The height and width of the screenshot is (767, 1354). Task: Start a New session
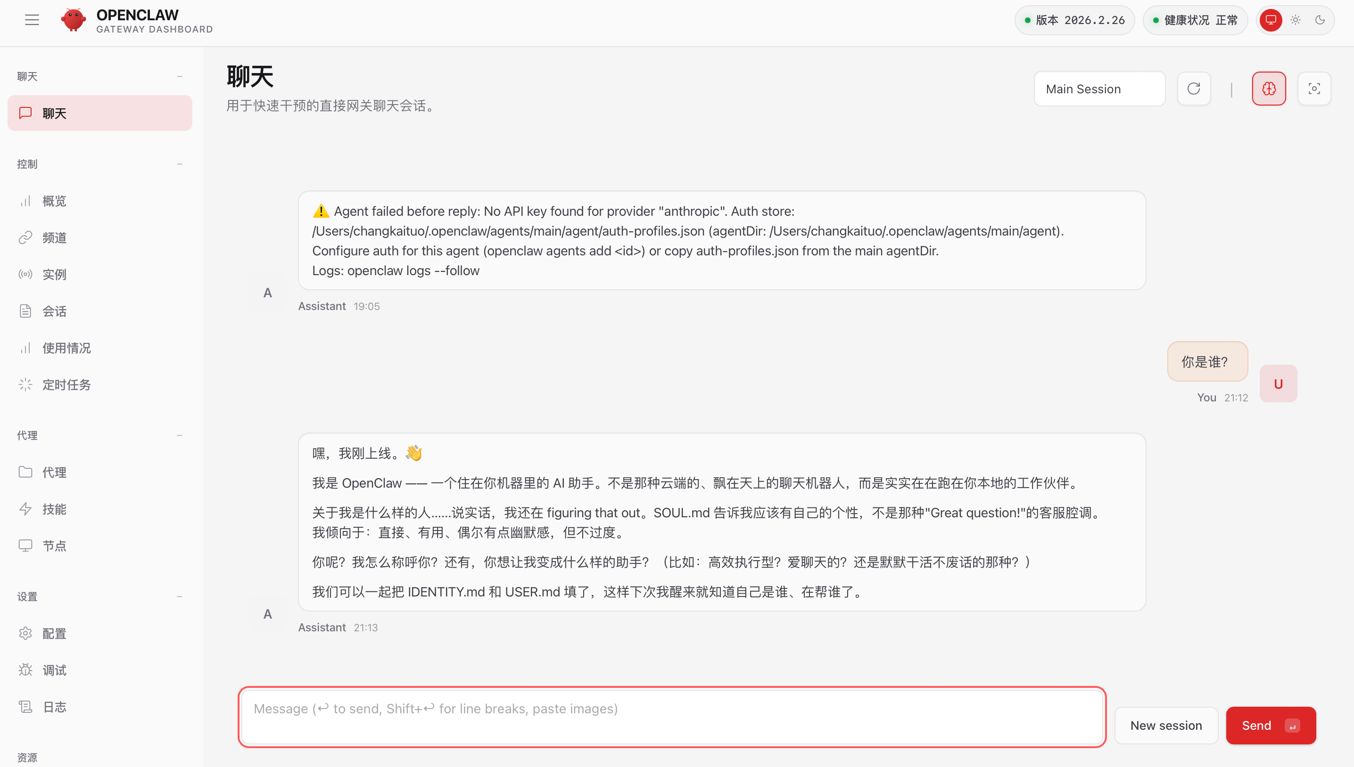tap(1166, 726)
